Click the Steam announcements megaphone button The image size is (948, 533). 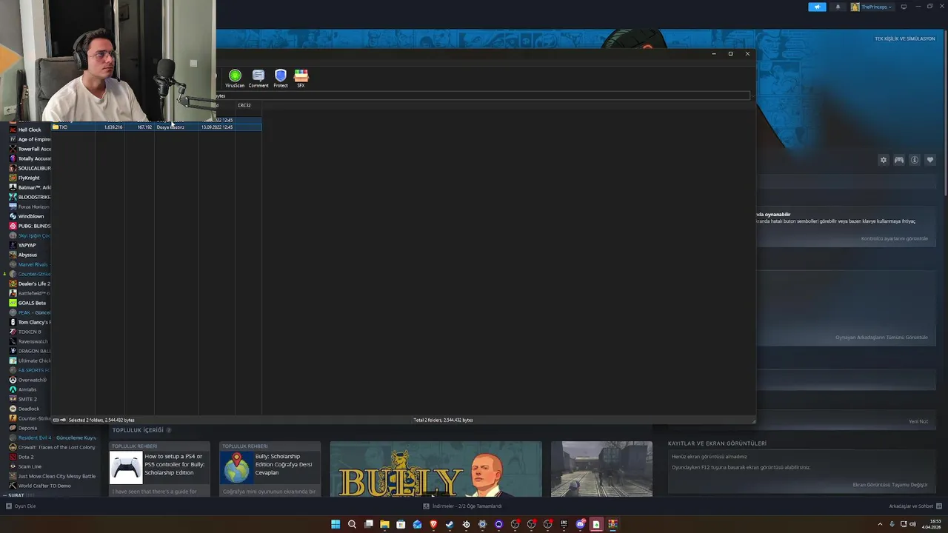817,7
